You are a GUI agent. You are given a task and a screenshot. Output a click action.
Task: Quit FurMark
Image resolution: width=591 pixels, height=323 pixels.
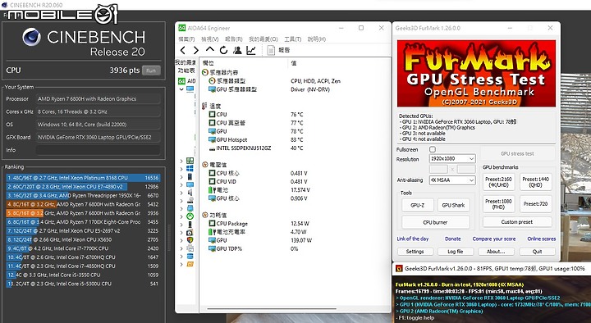pos(537,252)
